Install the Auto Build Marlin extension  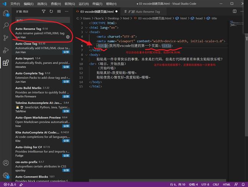point(66,96)
